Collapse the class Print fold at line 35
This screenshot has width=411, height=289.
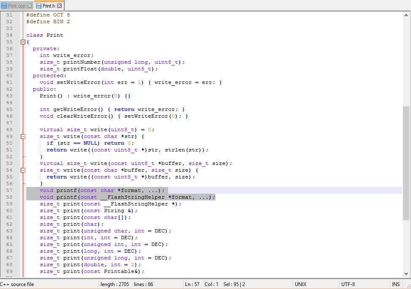[x=23, y=42]
